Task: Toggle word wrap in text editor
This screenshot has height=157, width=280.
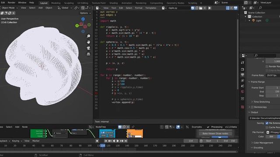Action: 231,8
